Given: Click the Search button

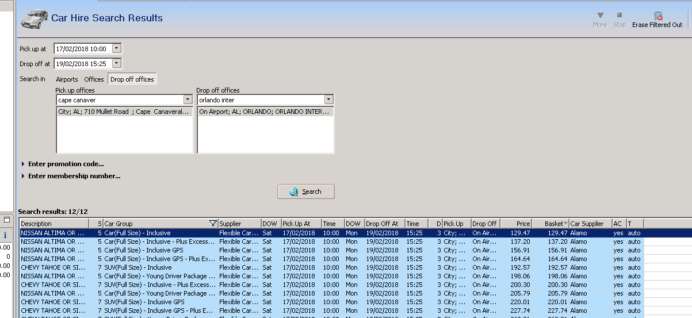Looking at the screenshot, I should (x=305, y=191).
